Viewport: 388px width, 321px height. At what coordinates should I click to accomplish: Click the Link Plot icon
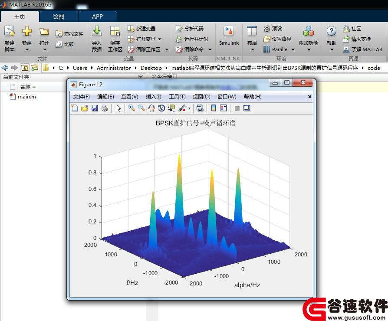(200, 108)
